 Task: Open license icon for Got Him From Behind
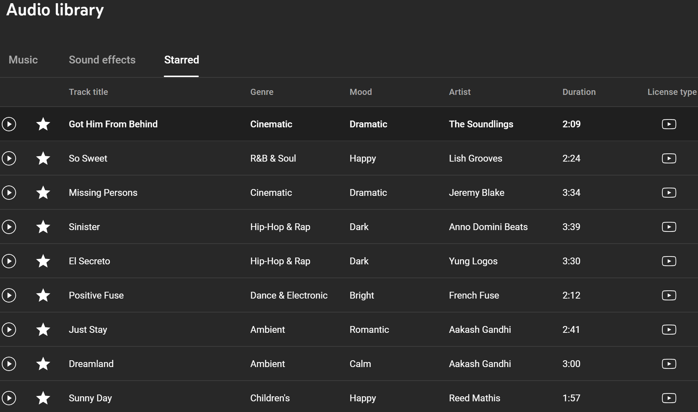pos(669,124)
